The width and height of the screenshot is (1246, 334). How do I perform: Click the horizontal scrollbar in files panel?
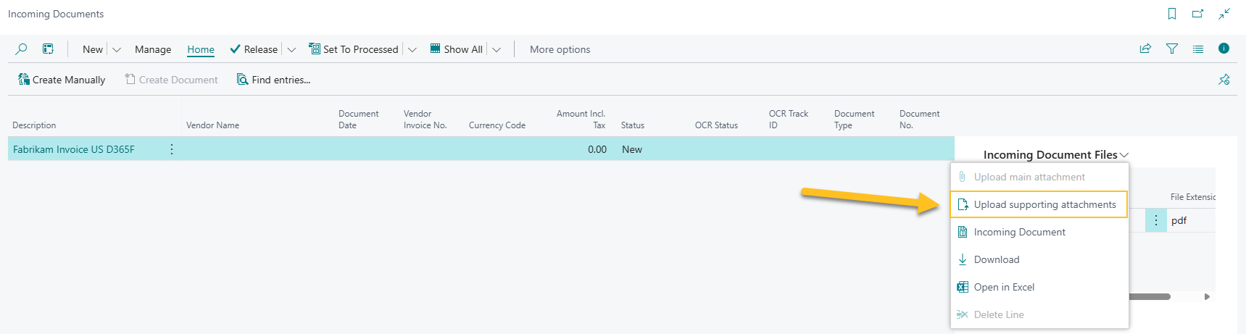coord(1150,296)
